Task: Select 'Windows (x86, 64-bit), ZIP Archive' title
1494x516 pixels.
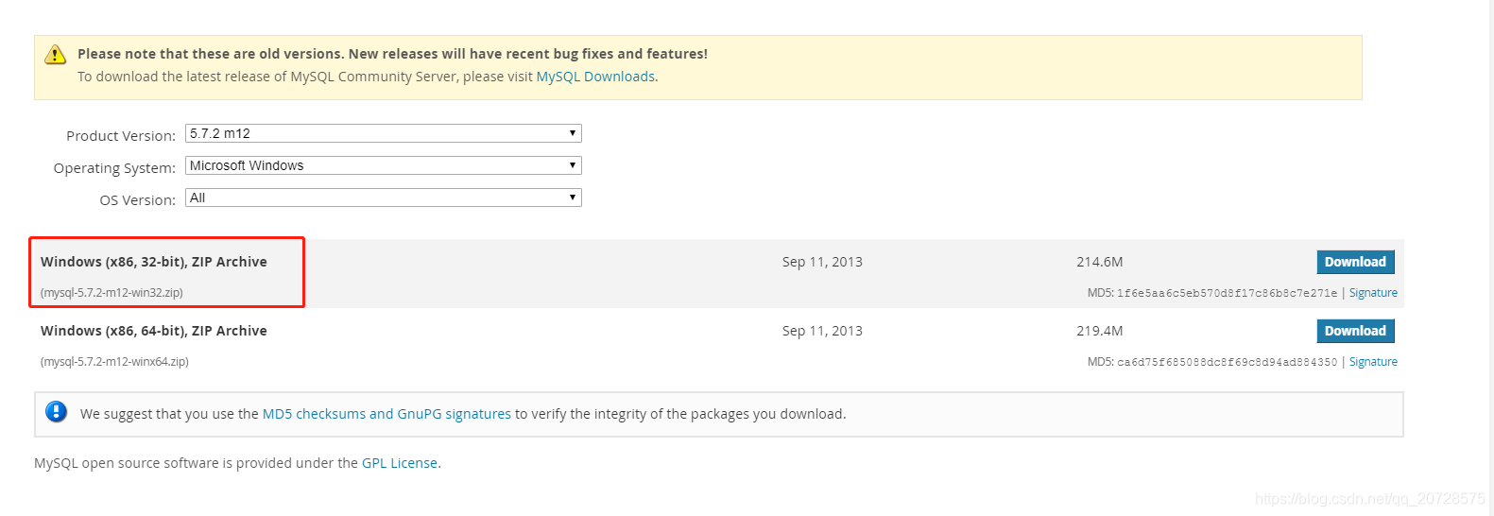Action: (x=154, y=331)
